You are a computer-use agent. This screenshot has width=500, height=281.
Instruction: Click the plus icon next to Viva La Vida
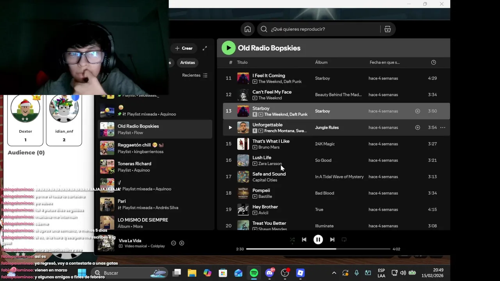click(x=182, y=243)
